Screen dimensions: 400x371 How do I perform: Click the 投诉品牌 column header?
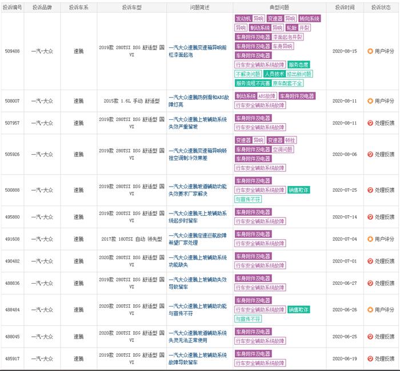[x=42, y=7]
